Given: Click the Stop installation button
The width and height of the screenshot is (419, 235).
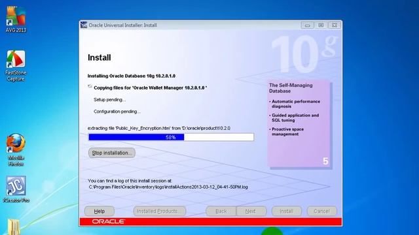Looking at the screenshot, I should coord(112,153).
